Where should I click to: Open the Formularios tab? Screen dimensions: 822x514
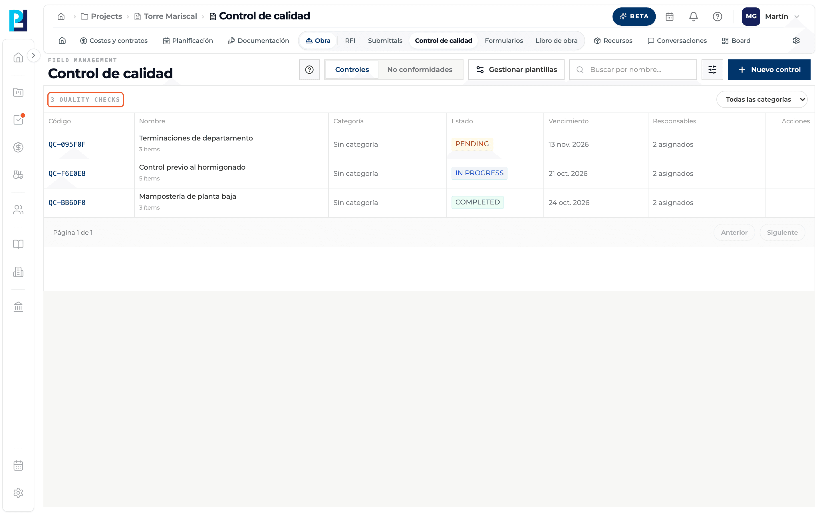[504, 41]
